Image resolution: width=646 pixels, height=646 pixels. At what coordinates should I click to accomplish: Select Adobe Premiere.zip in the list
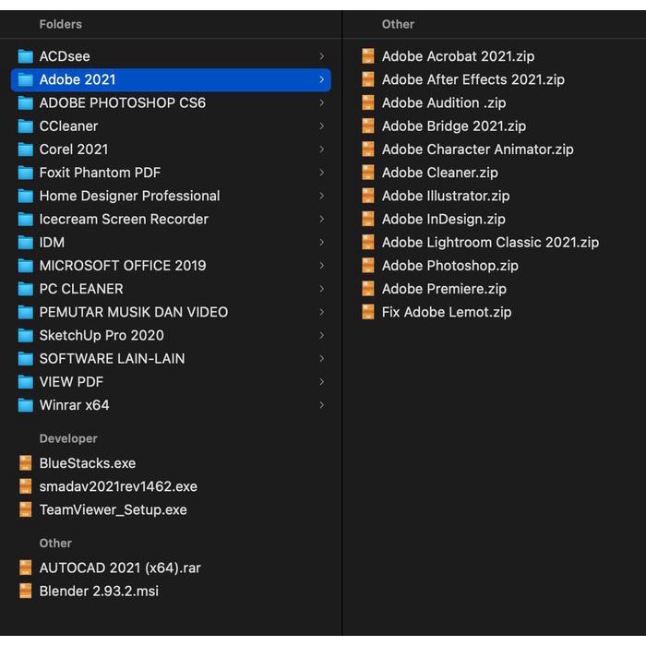[444, 289]
